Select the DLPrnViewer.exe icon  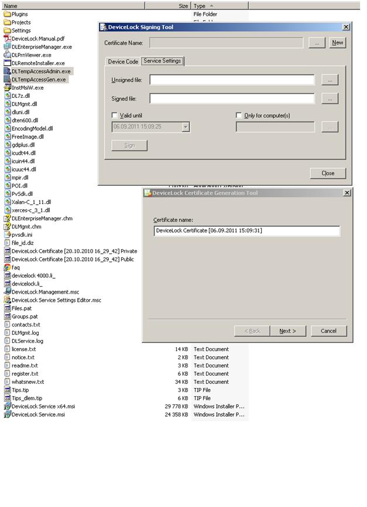click(7, 55)
